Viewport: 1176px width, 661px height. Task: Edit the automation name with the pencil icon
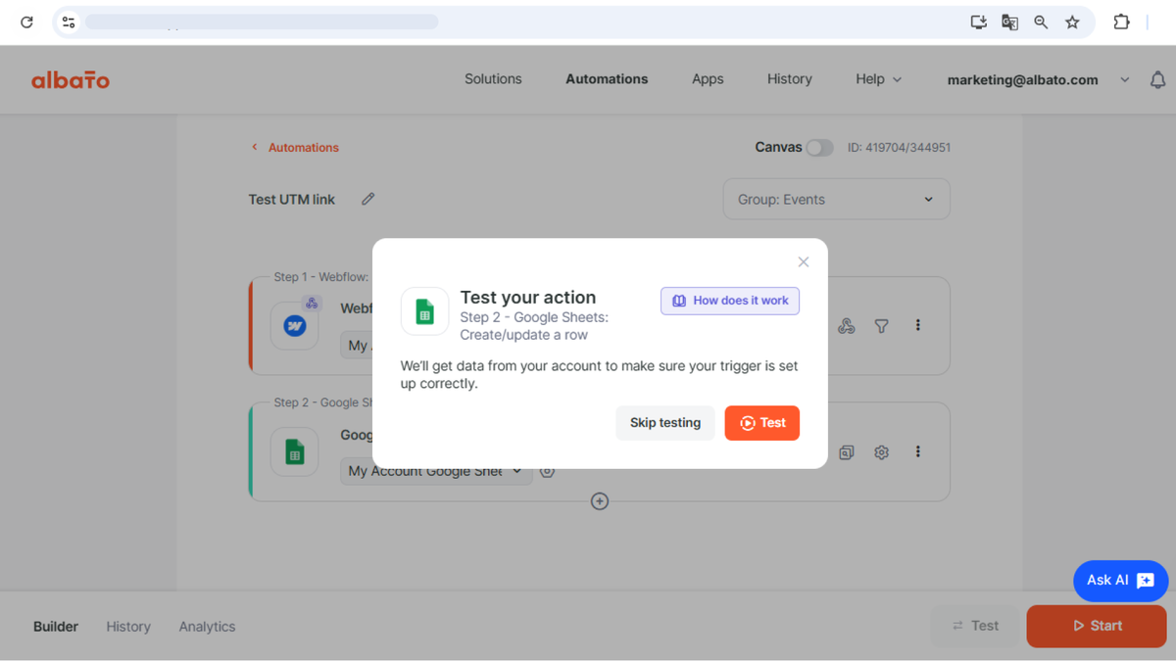[367, 199]
